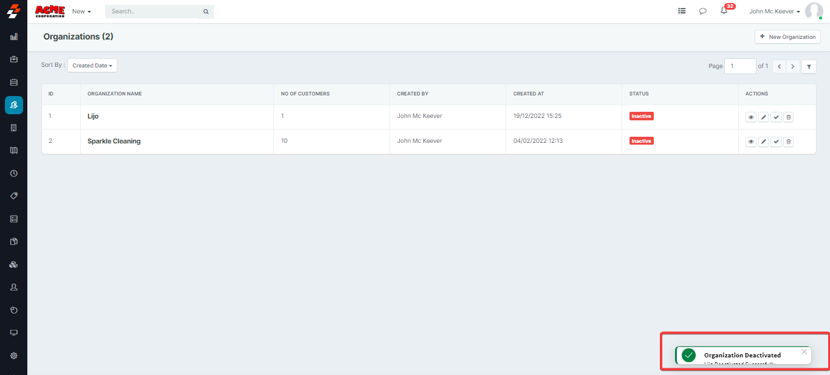Click the page number input box
This screenshot has height=375, width=830.
740,66
